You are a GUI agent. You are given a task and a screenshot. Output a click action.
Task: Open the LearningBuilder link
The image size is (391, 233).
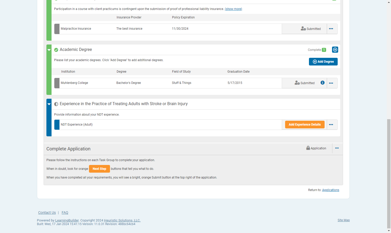click(67, 220)
